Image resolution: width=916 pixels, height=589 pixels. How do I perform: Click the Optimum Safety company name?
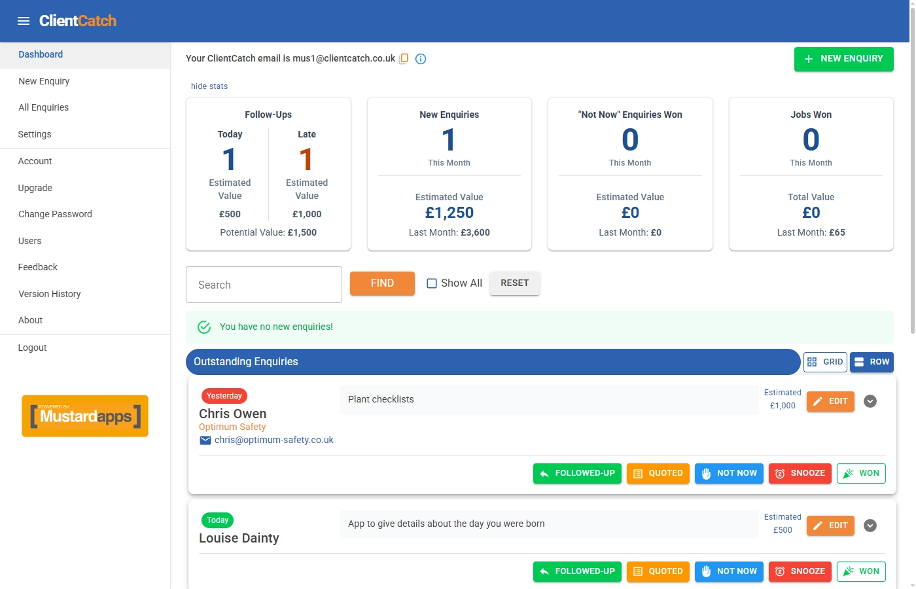coord(232,427)
